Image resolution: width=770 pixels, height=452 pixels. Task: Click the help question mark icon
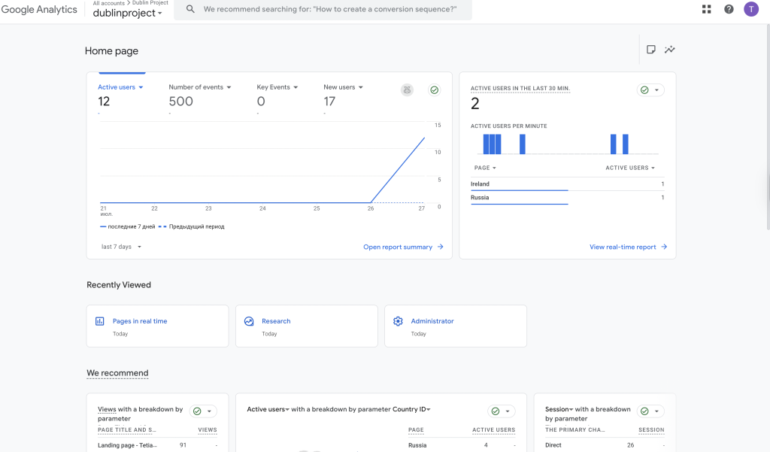pyautogui.click(x=729, y=9)
